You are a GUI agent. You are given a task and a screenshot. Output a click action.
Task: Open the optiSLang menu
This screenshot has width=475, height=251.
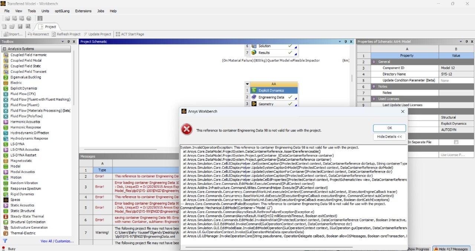tap(63, 11)
